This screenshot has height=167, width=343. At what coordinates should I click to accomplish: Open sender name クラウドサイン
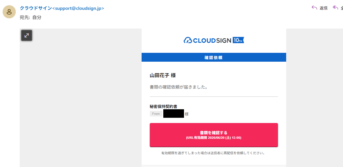tap(36, 8)
